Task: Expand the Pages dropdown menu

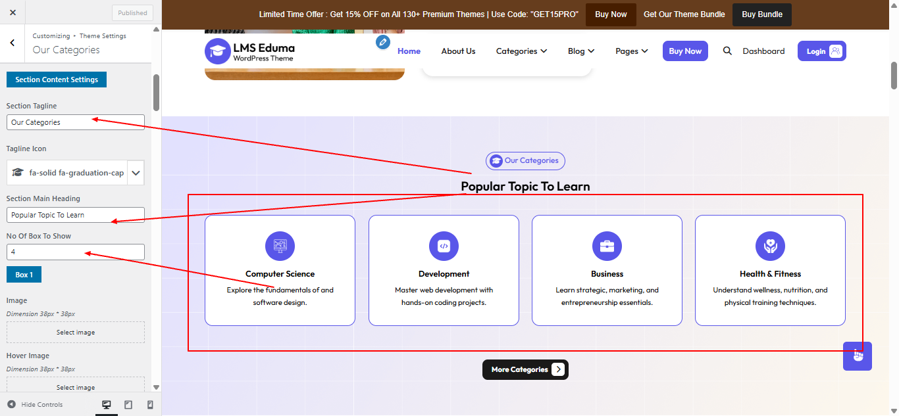Action: (x=631, y=51)
